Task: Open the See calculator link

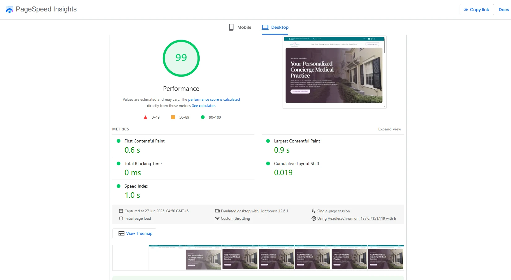Action: [x=203, y=106]
